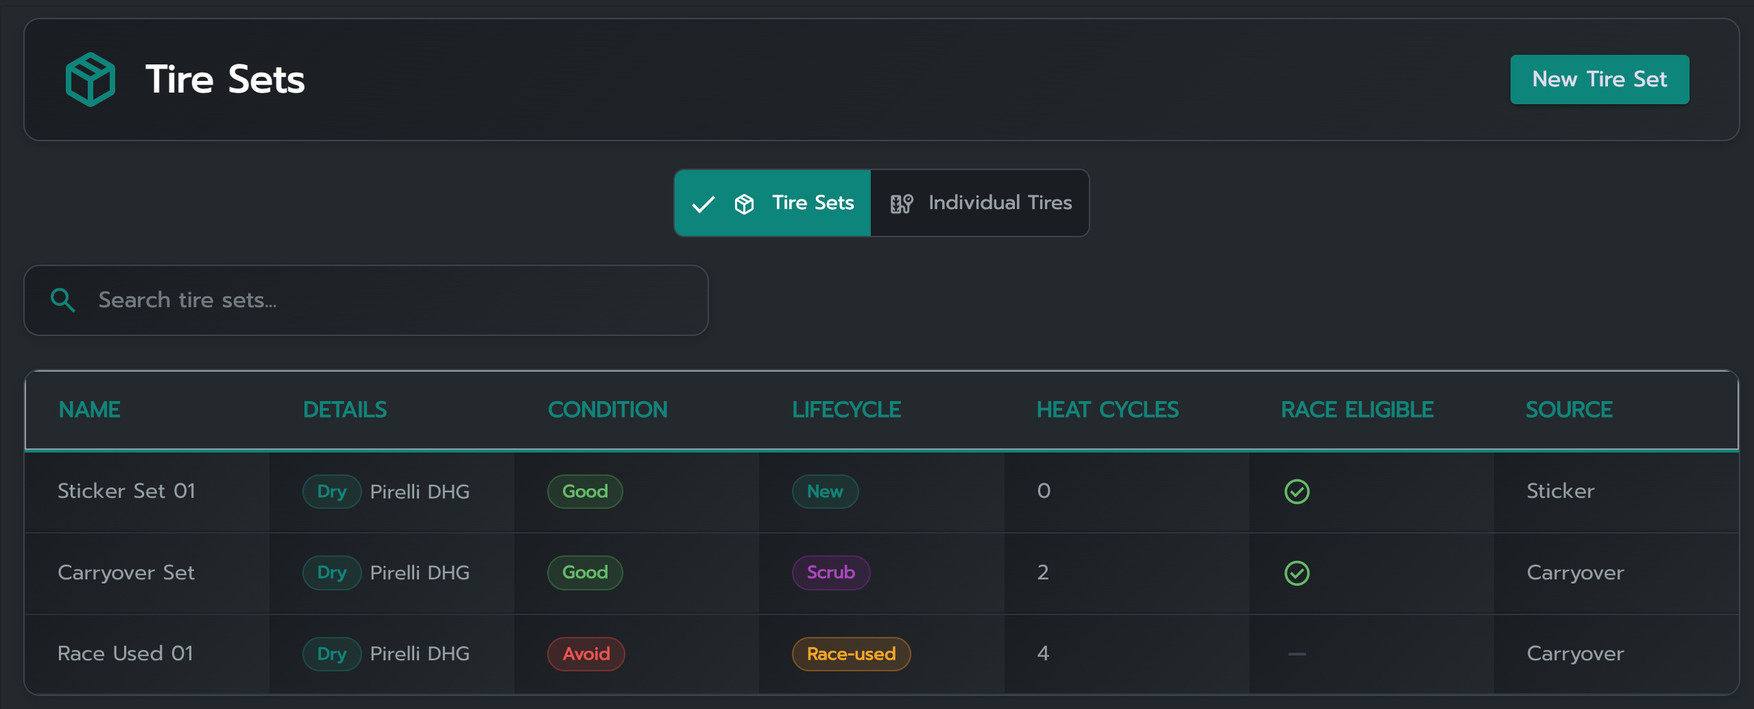The width and height of the screenshot is (1754, 709).
Task: Sort by the Name column header
Action: 90,410
